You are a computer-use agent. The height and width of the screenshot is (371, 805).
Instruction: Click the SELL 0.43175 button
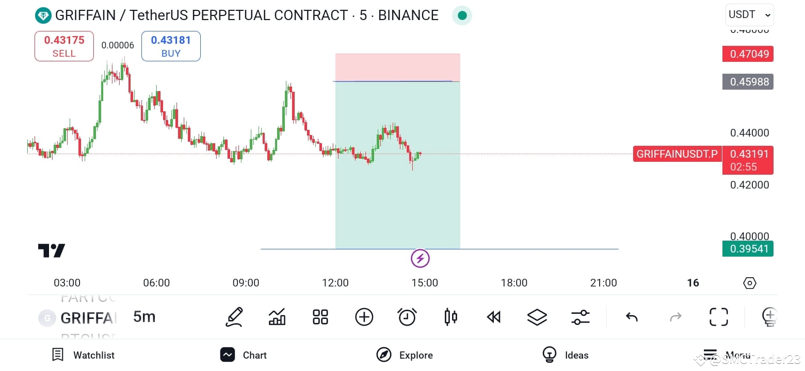(x=63, y=46)
